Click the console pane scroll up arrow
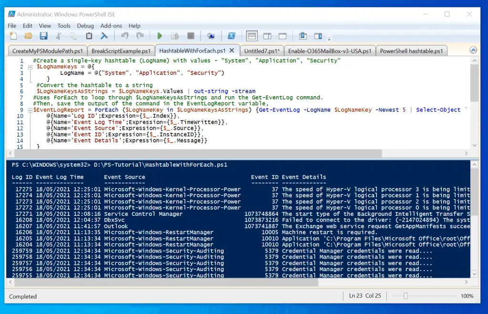 (x=474, y=165)
